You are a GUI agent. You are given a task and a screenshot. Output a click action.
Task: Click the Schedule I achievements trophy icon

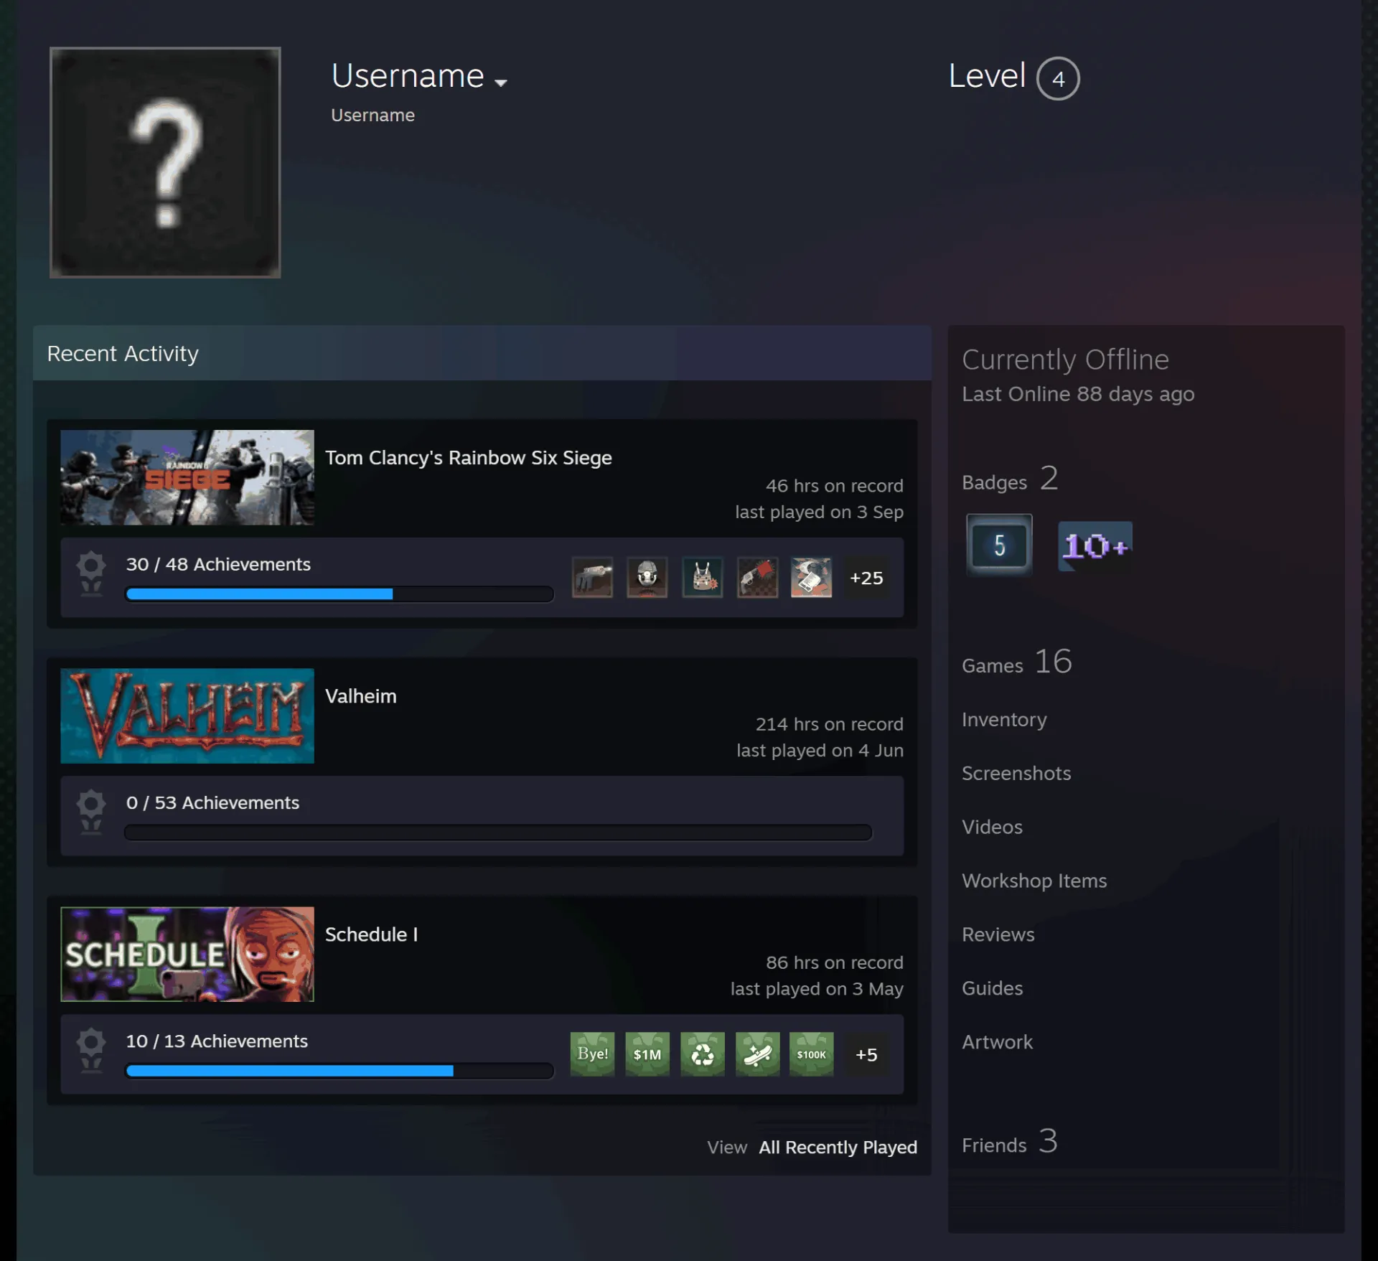pos(91,1050)
